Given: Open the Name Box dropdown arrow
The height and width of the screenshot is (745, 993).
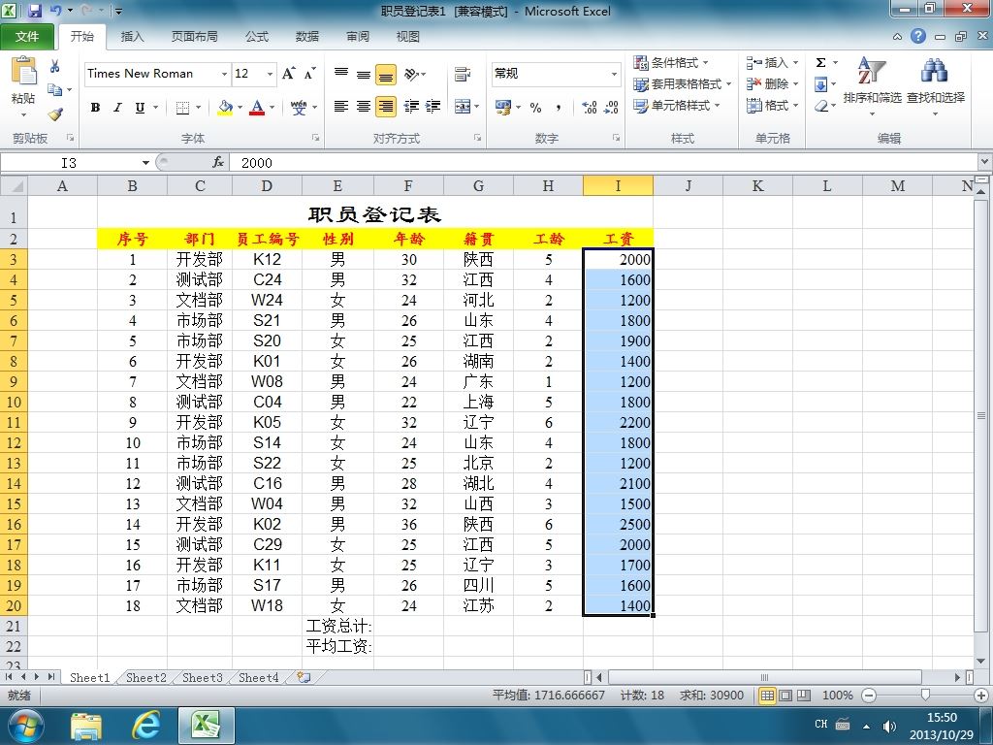Looking at the screenshot, I should (145, 163).
